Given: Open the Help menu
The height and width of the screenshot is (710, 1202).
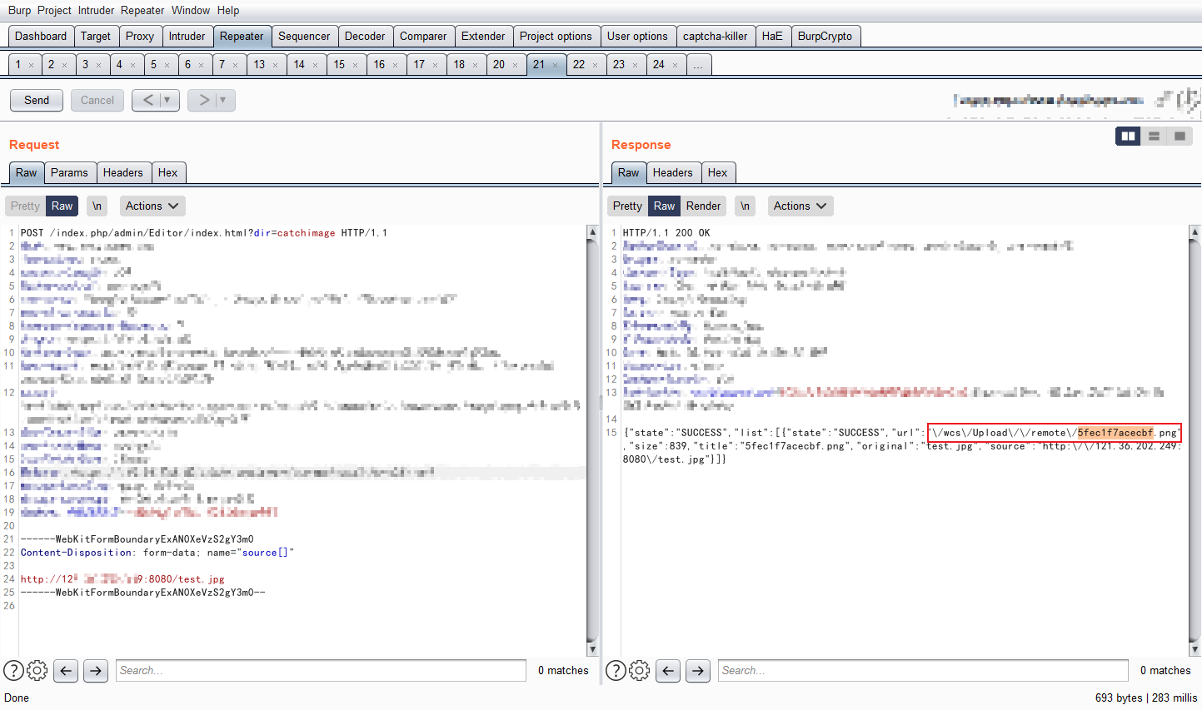Looking at the screenshot, I should coord(228,10).
